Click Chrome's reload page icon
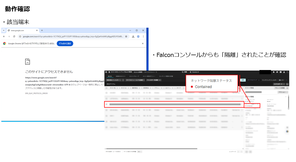 (x=14, y=36)
